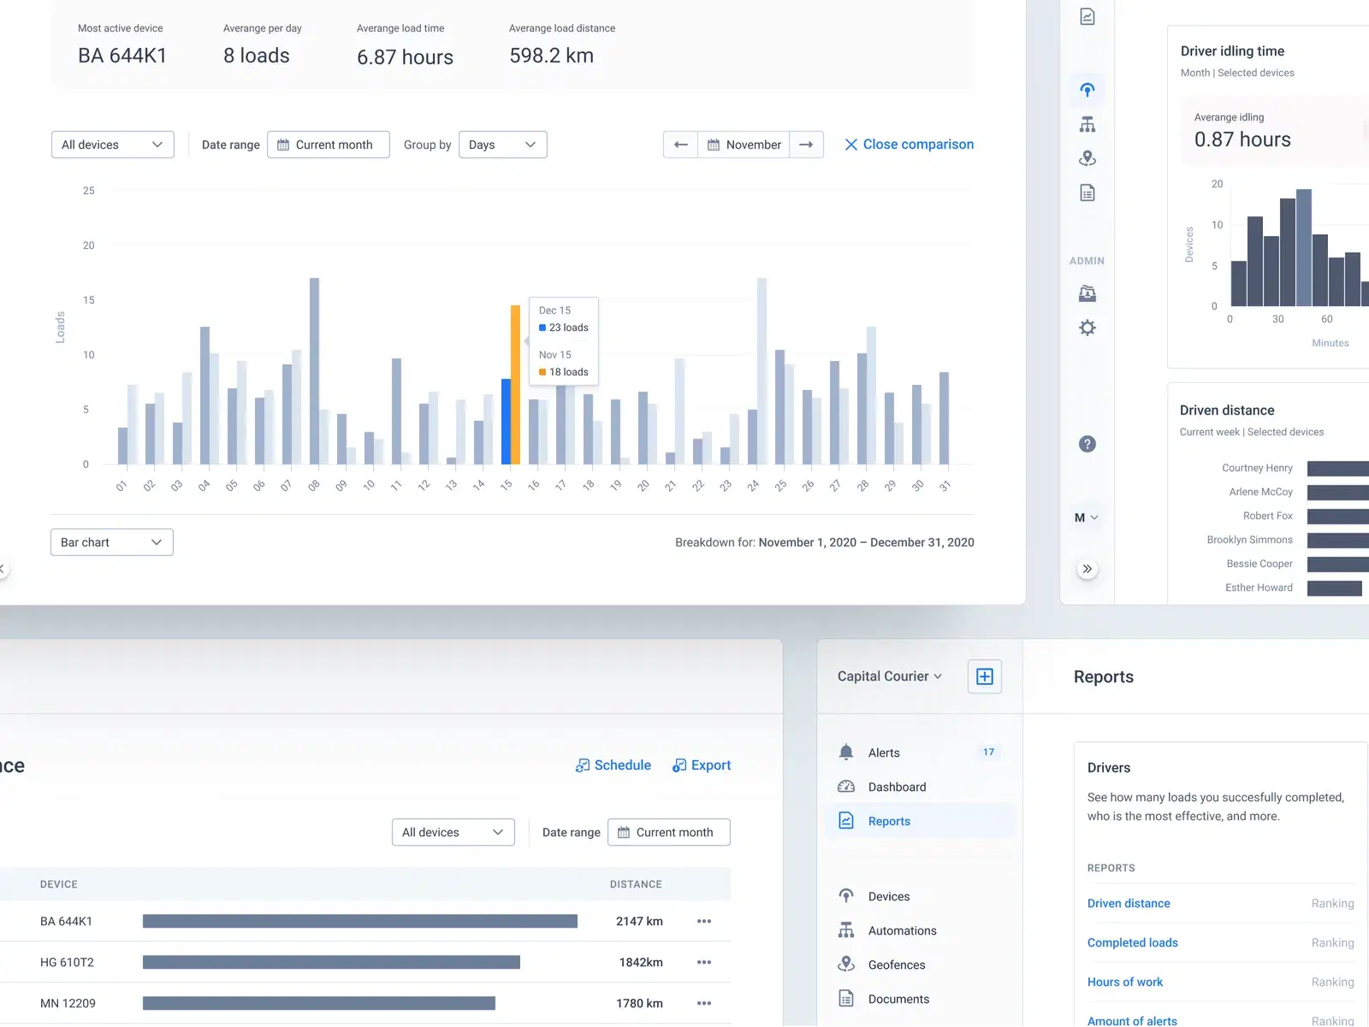Open help question mark icon
This screenshot has width=1369, height=1027.
click(x=1087, y=444)
